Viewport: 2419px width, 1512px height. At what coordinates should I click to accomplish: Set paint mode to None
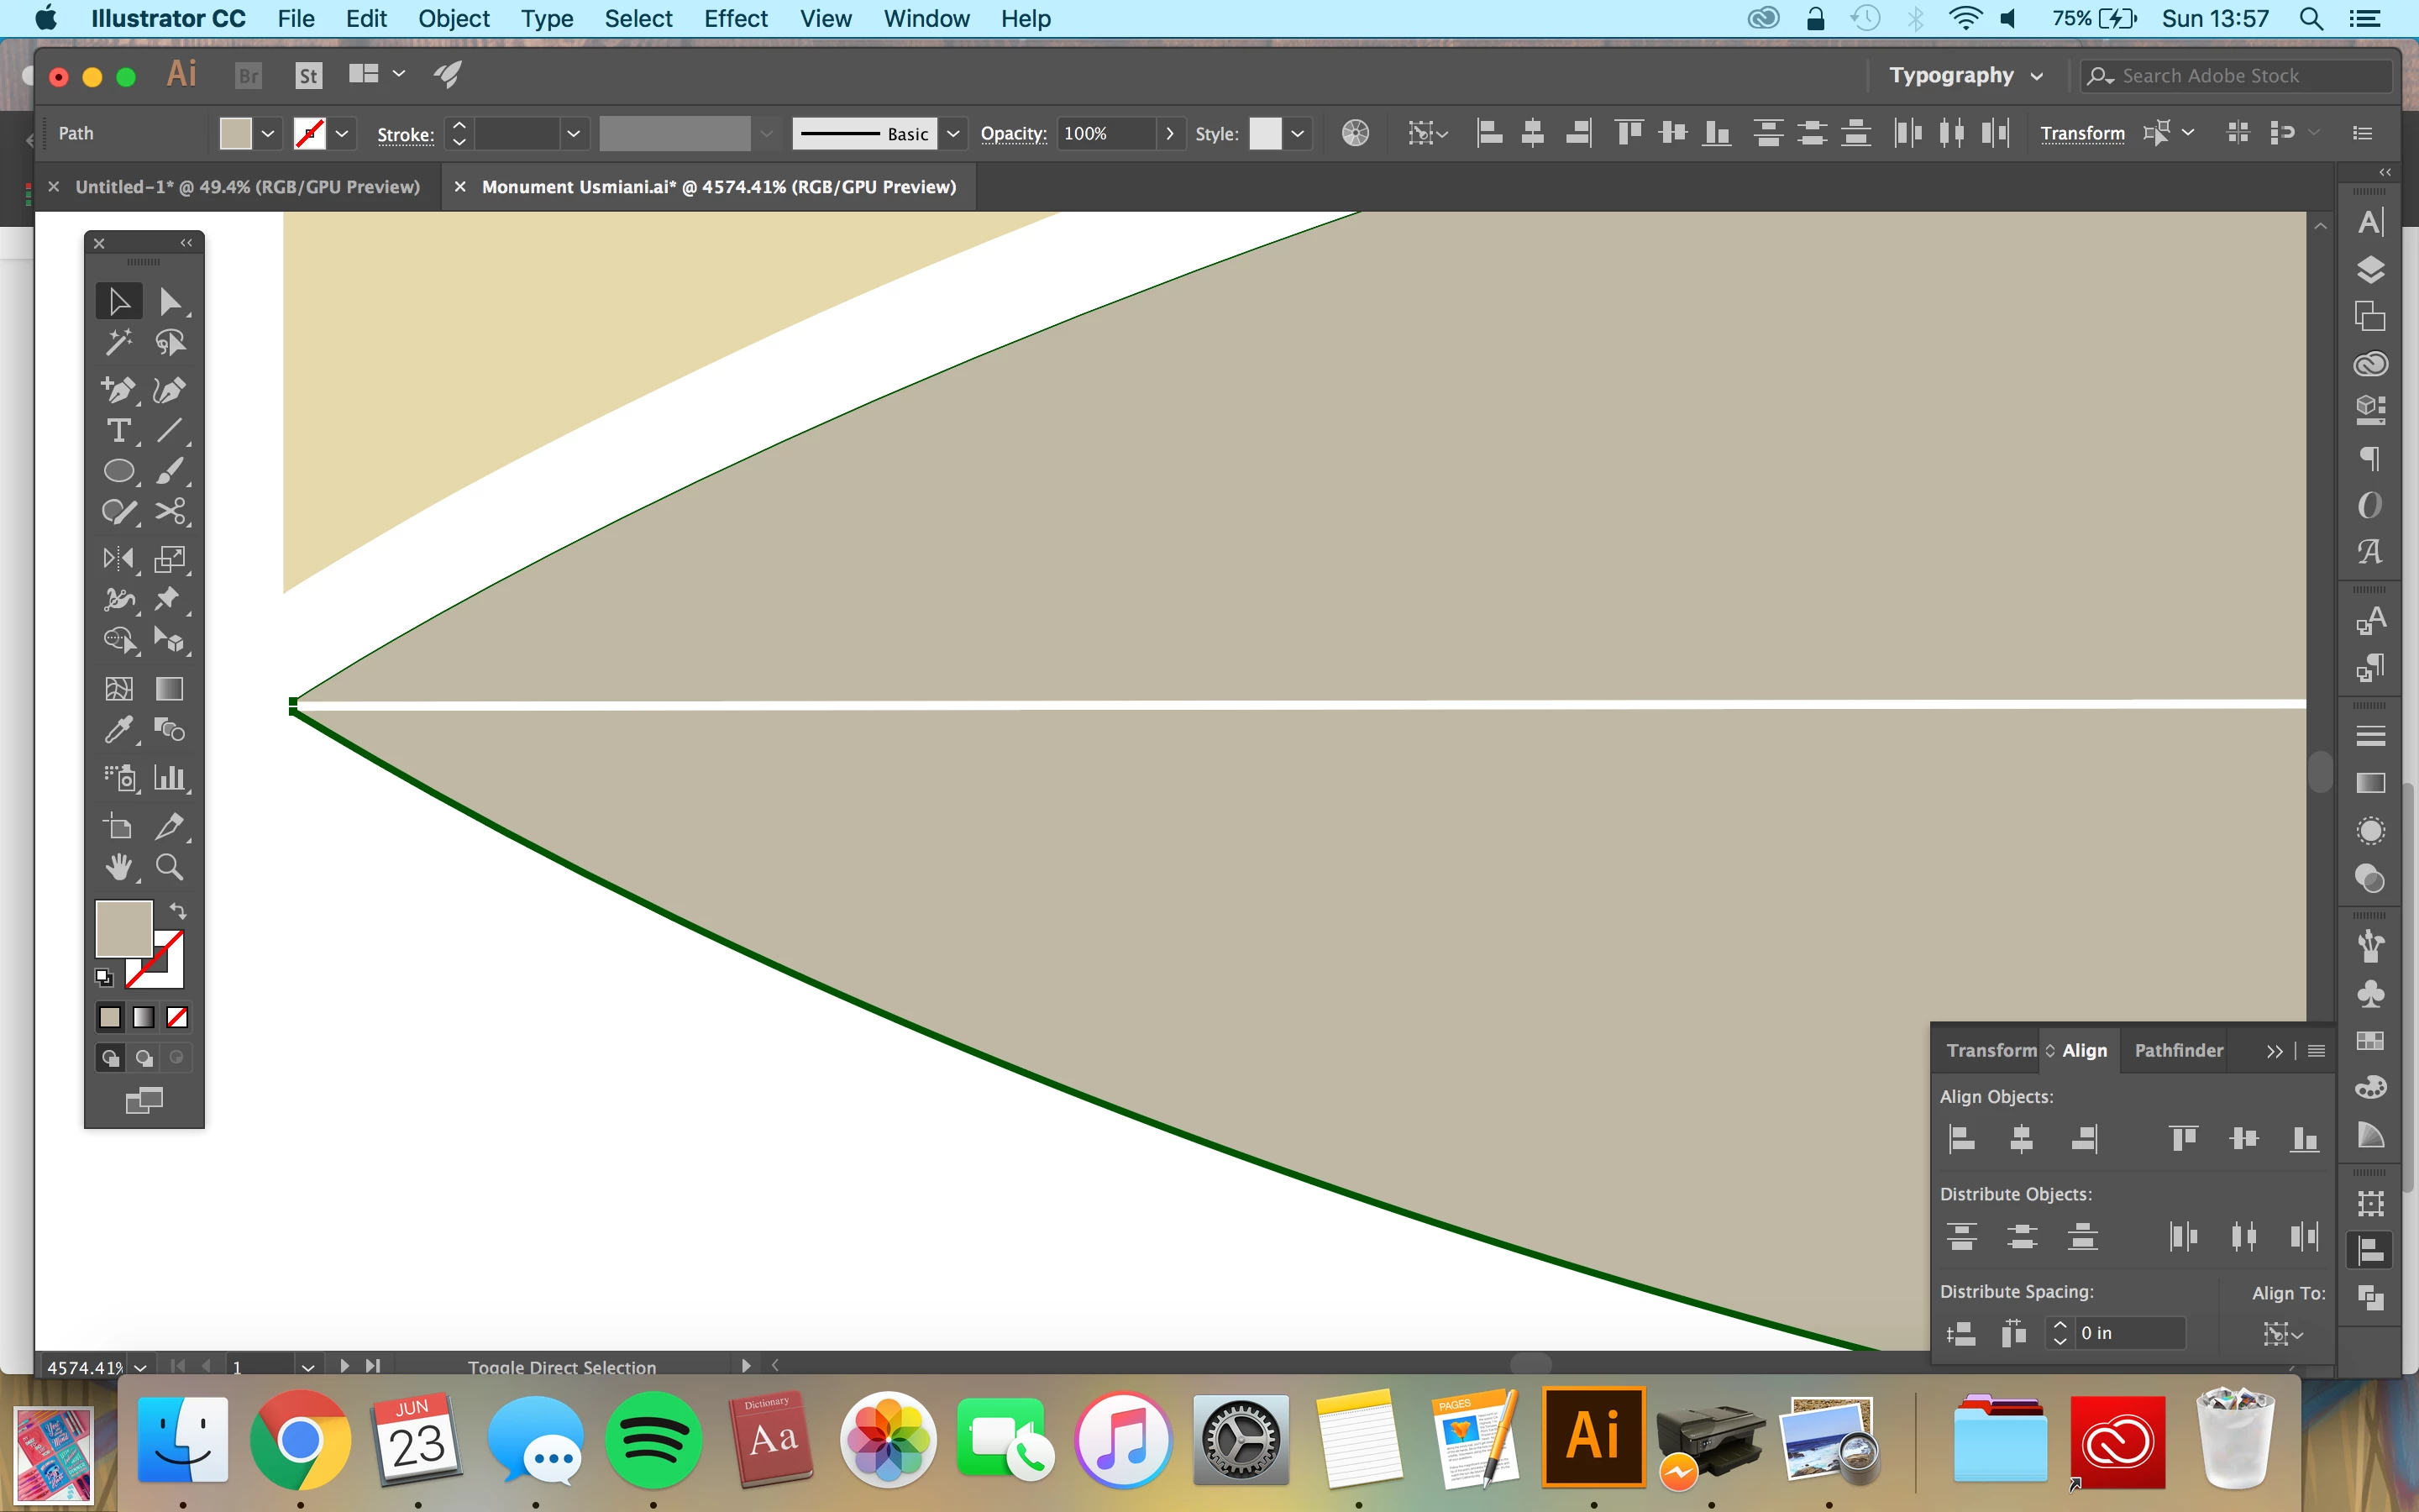177,1017
